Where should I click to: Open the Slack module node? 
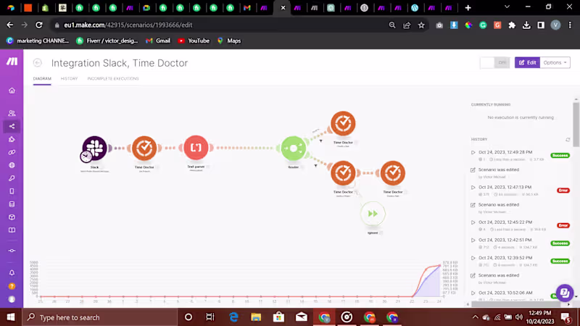click(95, 148)
